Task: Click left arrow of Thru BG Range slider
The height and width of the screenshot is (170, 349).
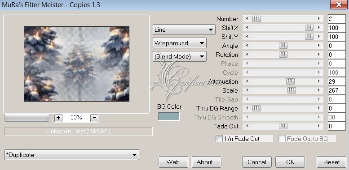Action: [x=247, y=108]
